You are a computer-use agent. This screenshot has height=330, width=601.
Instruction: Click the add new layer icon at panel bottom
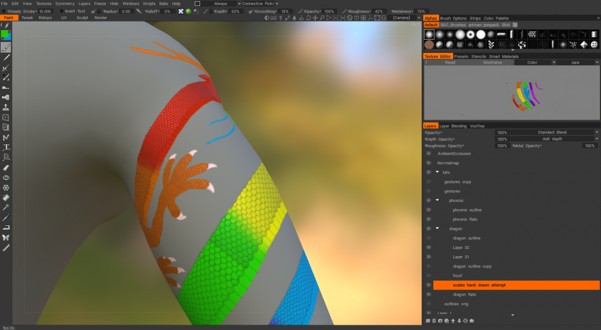tap(428, 321)
